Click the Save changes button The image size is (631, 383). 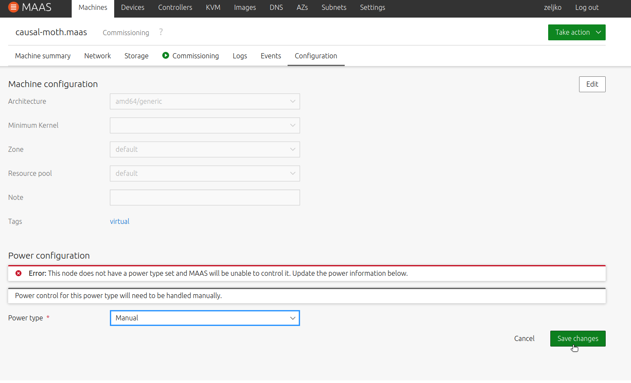coord(578,338)
